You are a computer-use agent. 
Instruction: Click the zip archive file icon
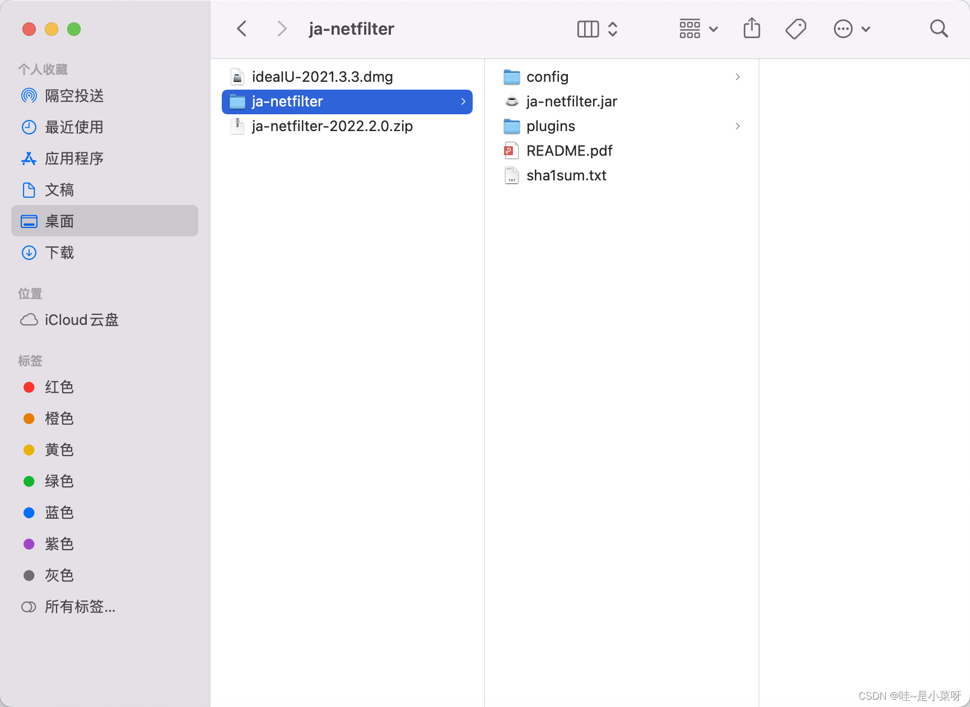237,126
